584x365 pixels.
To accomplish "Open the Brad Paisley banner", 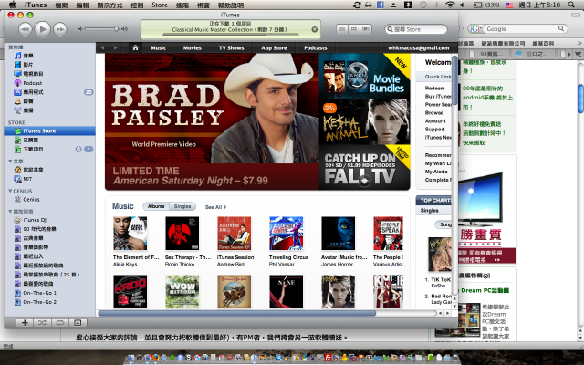I will point(212,121).
